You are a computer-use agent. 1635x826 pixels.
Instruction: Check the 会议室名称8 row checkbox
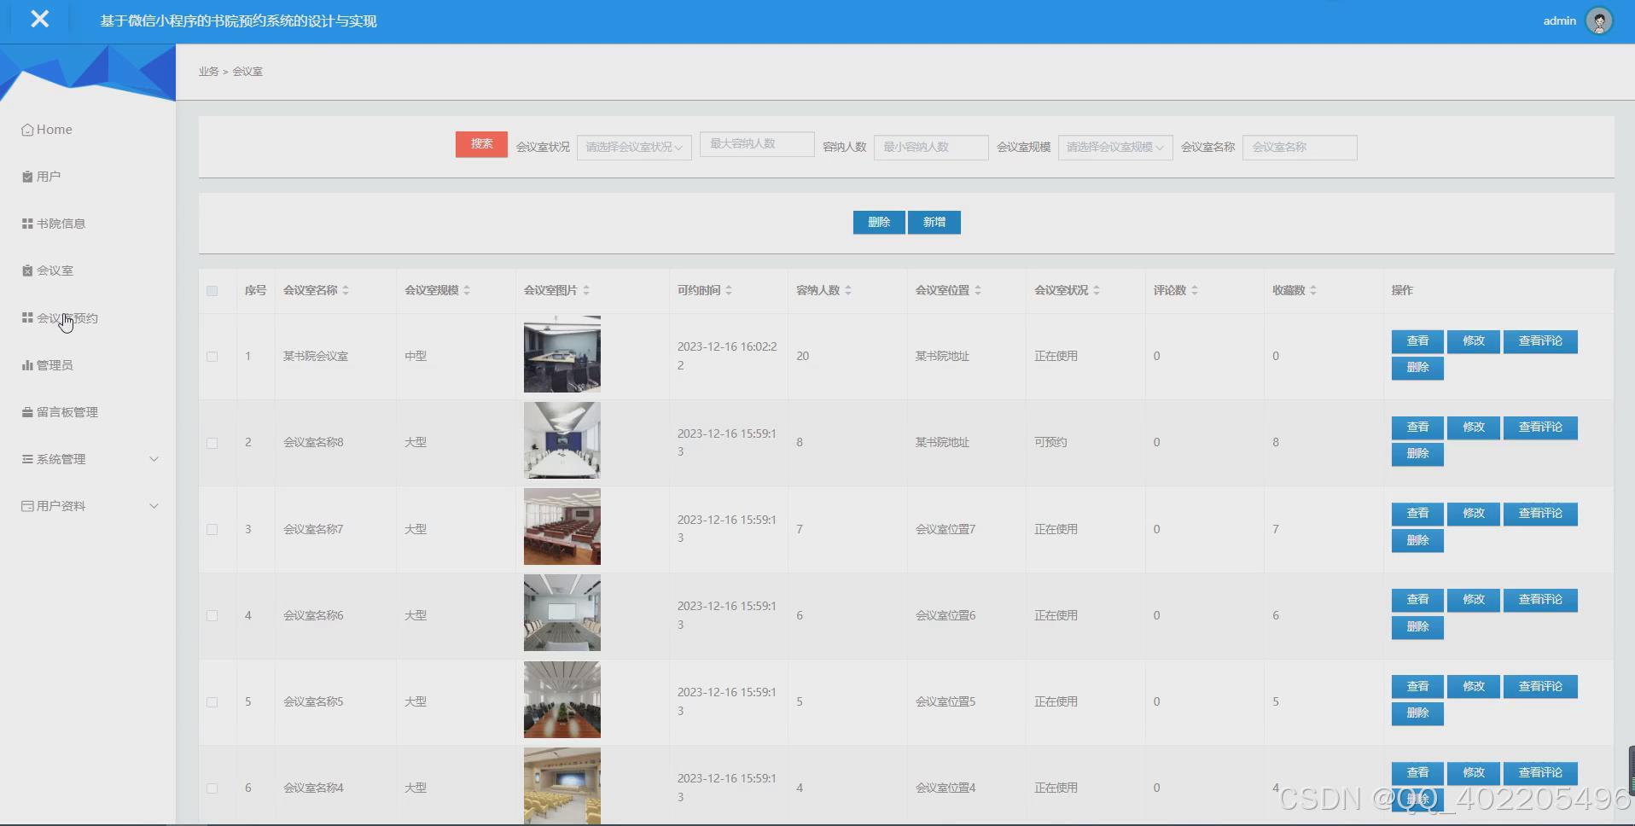(x=212, y=443)
